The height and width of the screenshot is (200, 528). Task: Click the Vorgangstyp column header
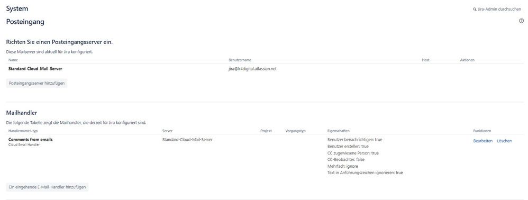pyautogui.click(x=295, y=131)
